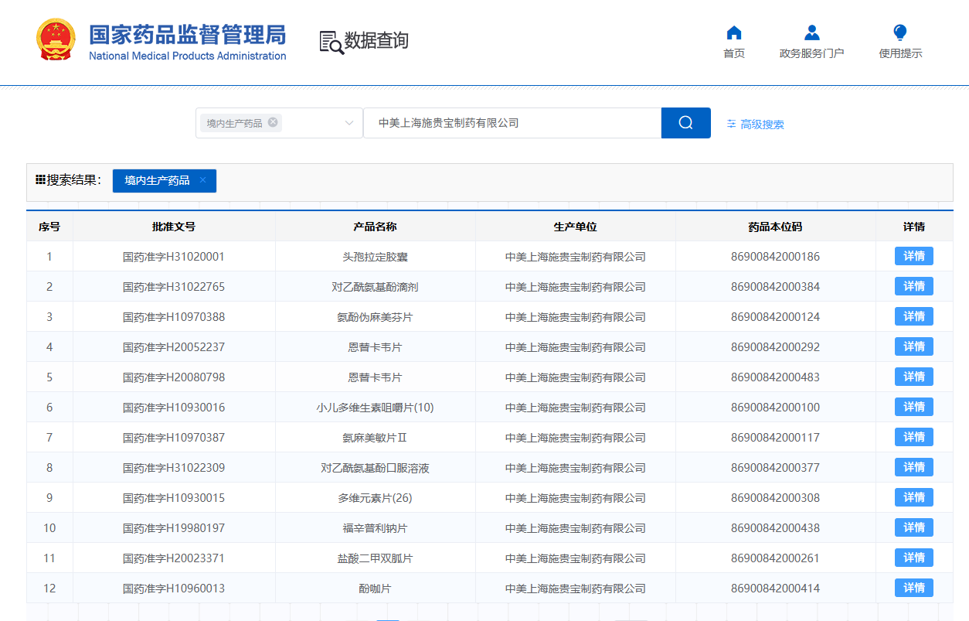Image resolution: width=969 pixels, height=621 pixels.
Task: Click the 批准文号 column header
Action: [x=174, y=227]
